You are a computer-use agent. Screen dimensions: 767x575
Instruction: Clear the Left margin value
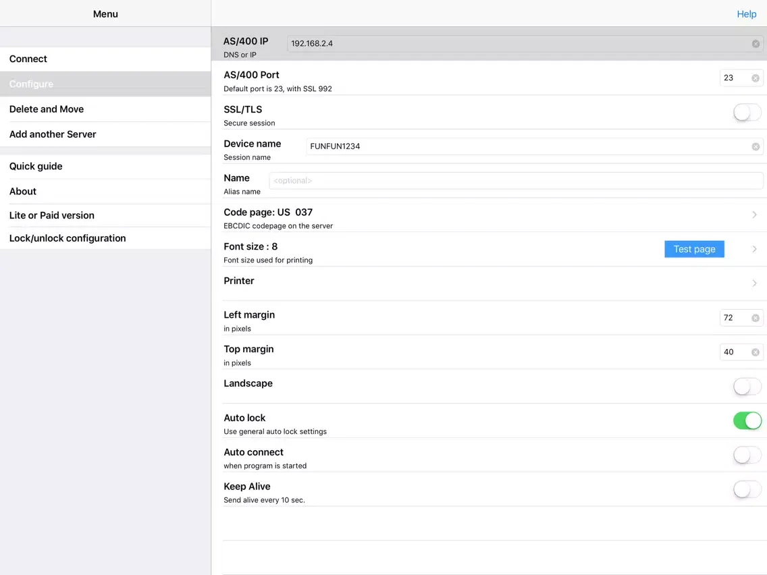click(756, 318)
